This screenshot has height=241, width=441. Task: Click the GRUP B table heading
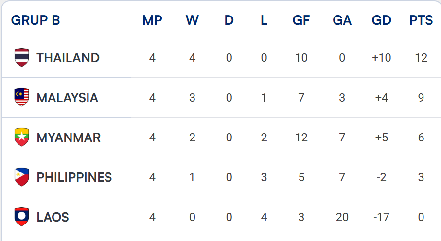35,20
